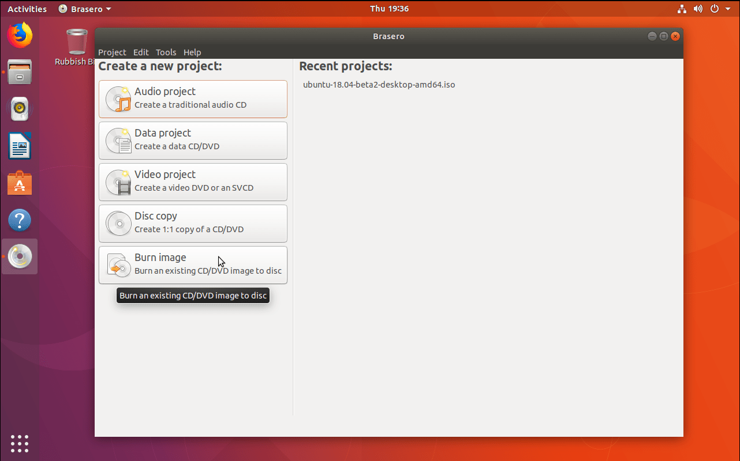Launch Firefox from the dock

(x=20, y=35)
